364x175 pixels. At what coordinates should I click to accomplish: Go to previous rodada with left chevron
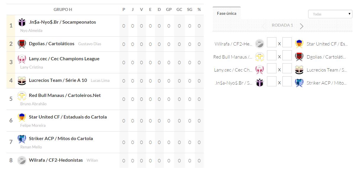(263, 26)
